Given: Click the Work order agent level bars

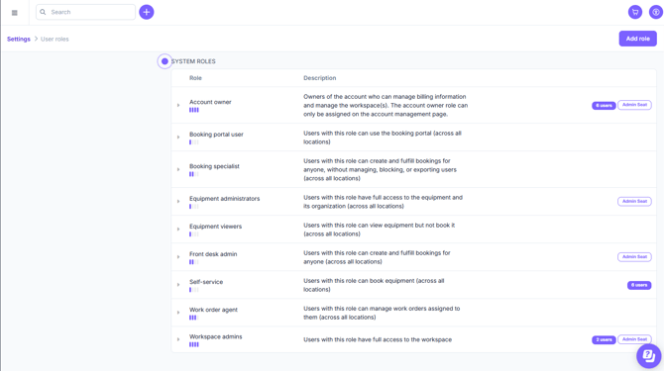Looking at the screenshot, I should tap(194, 318).
